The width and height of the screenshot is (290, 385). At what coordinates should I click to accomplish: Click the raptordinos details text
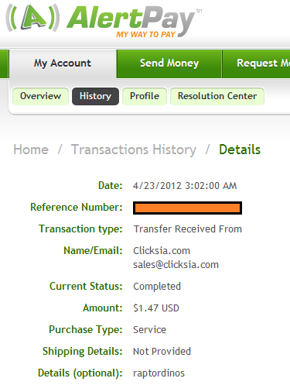(x=159, y=373)
